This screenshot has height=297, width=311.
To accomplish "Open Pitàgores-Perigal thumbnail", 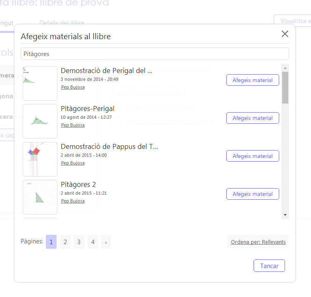I will pyautogui.click(x=40, y=121).
